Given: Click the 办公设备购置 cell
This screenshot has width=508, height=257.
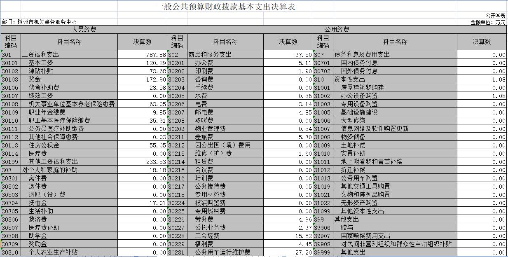Looking at the screenshot, I should [x=359, y=96].
